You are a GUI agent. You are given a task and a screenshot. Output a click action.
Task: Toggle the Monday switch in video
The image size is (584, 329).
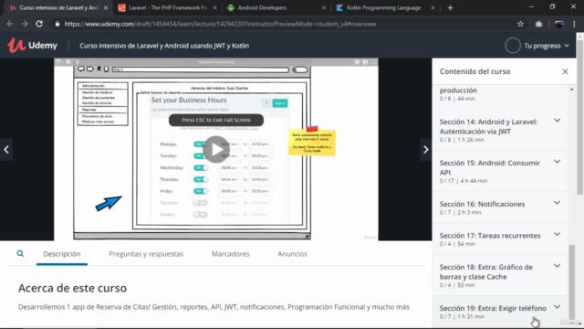200,144
